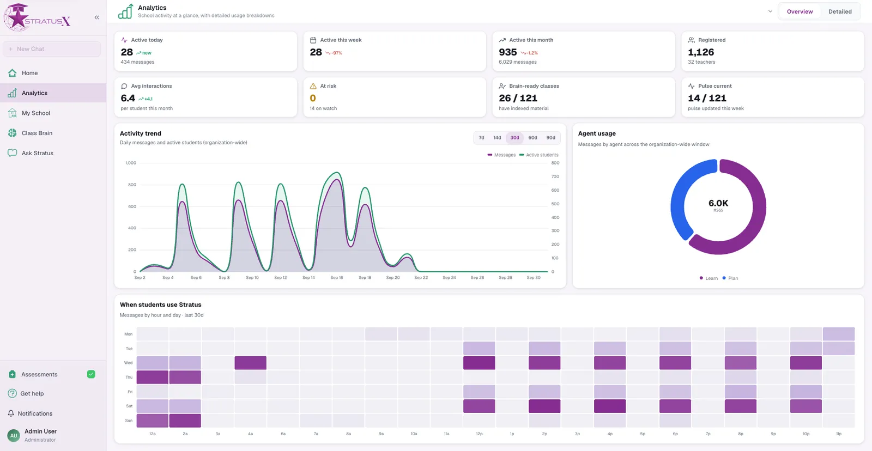Image resolution: width=872 pixels, height=451 pixels.
Task: Click the Sunday 2a heatmap cell
Action: coord(185,420)
